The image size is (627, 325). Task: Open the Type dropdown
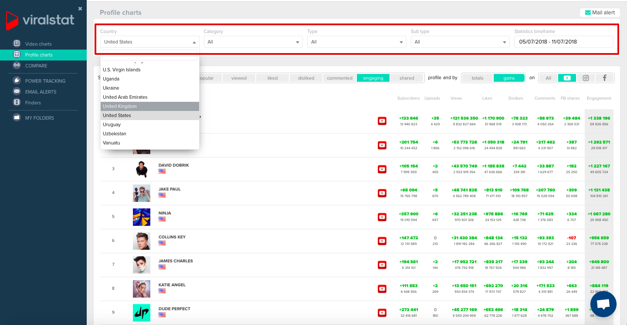point(356,42)
